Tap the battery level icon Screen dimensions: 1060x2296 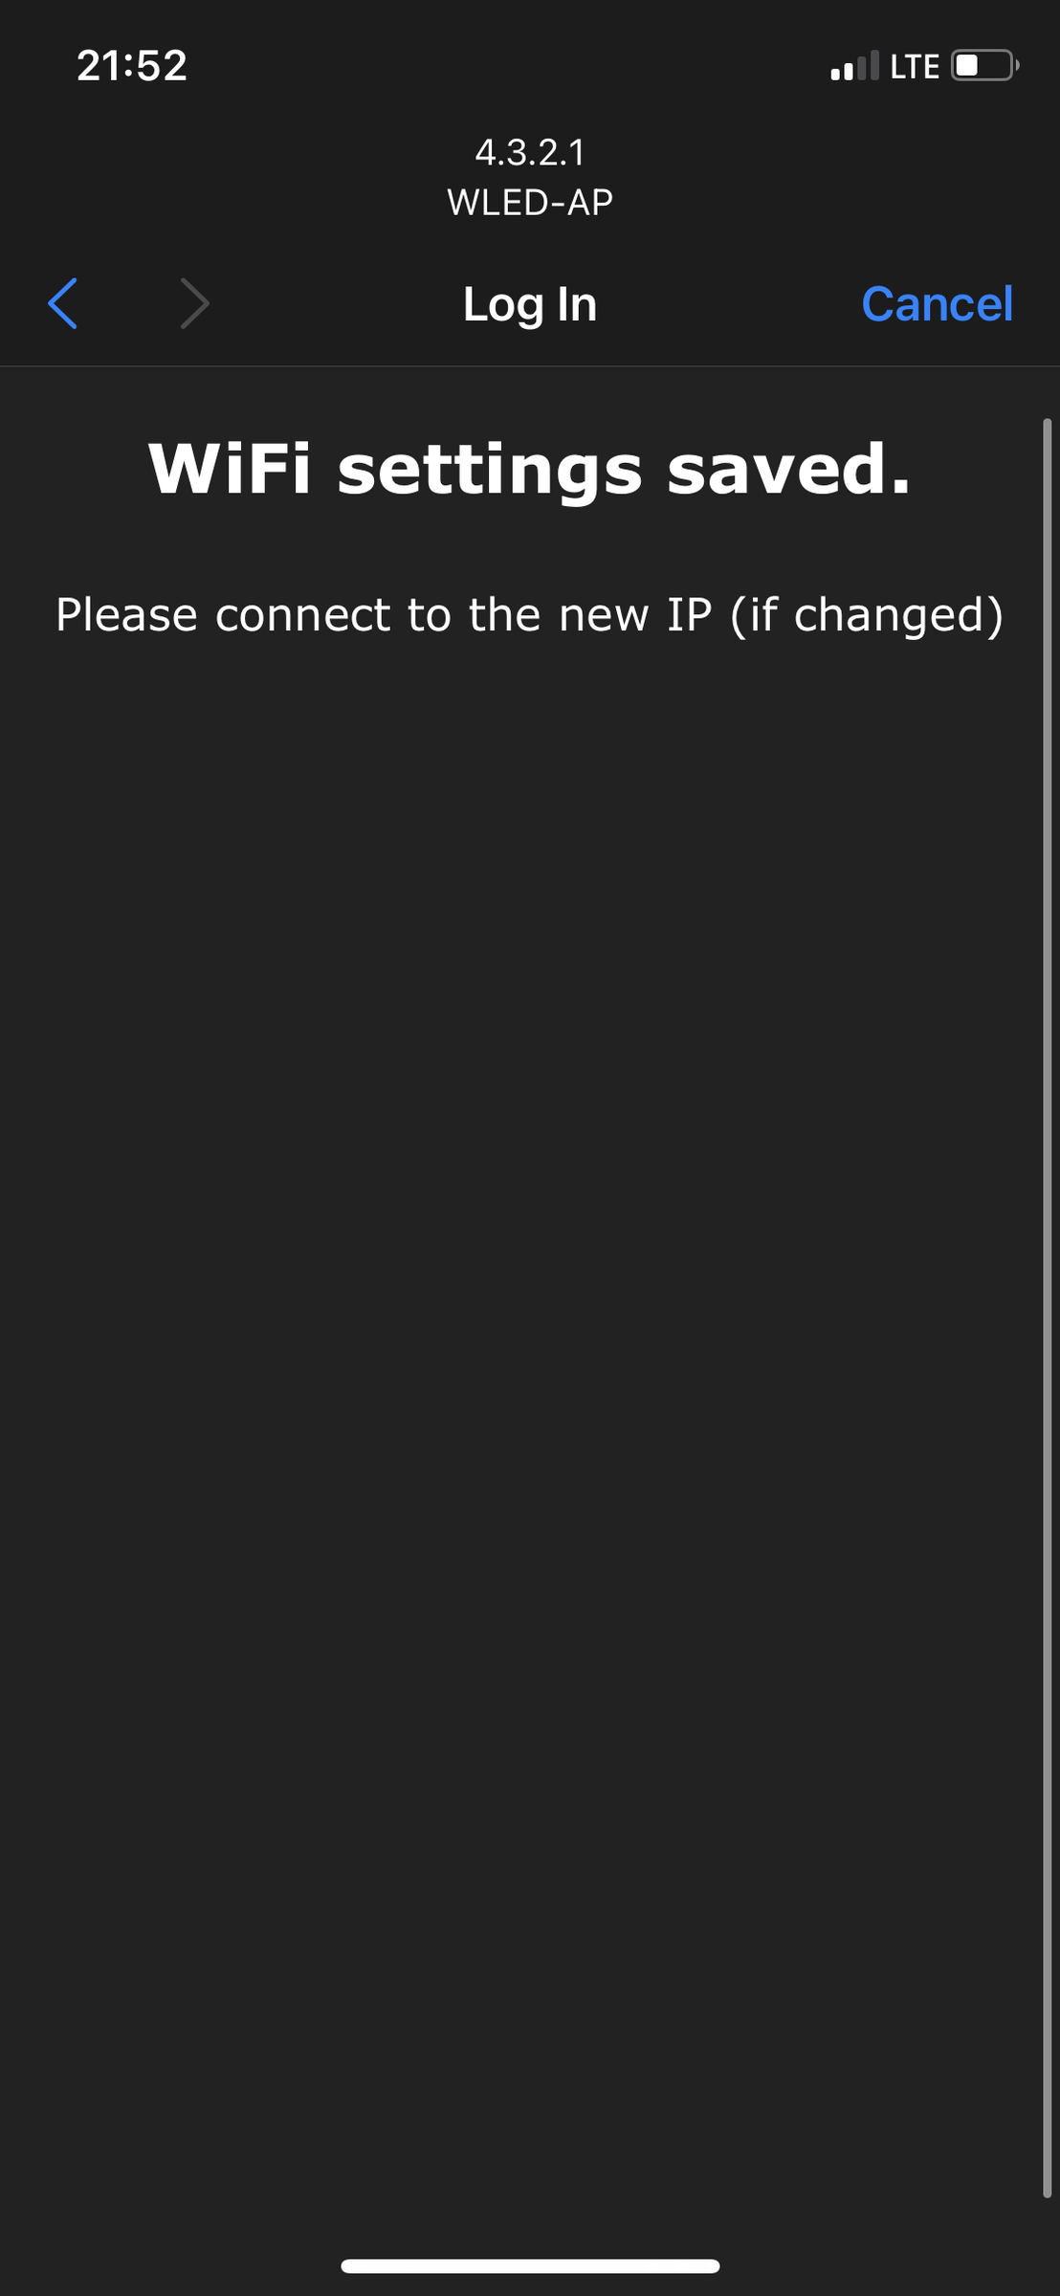coord(985,66)
